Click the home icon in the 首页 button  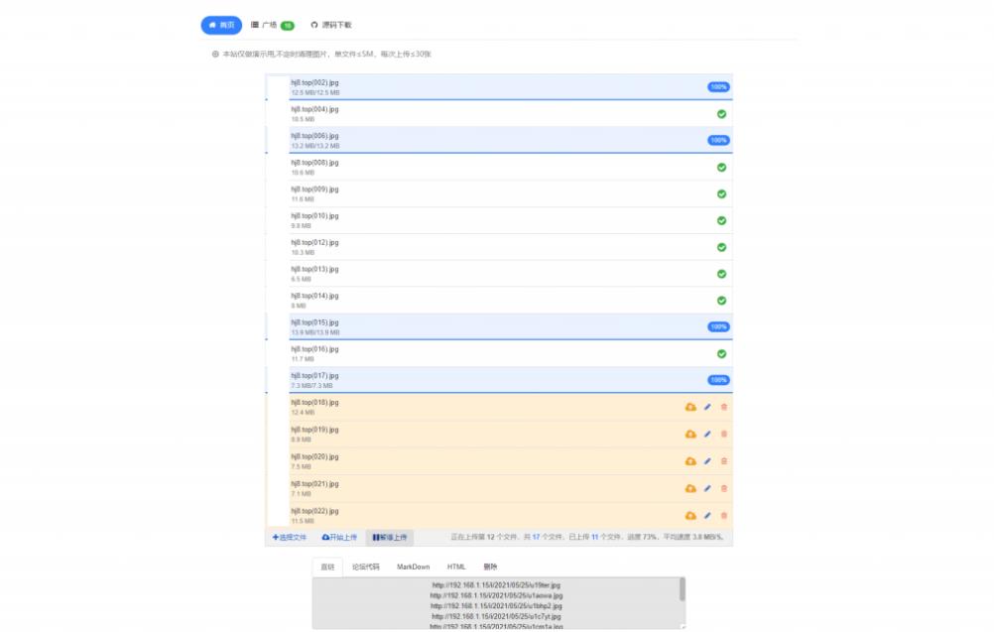pyautogui.click(x=211, y=25)
